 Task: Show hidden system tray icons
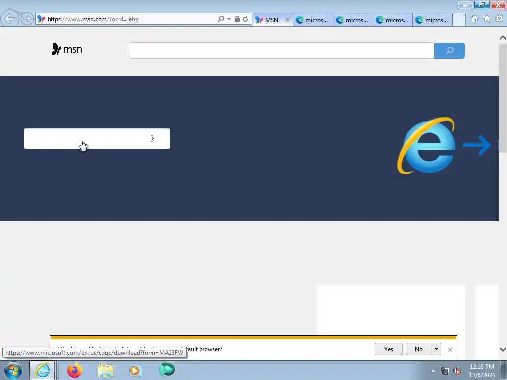pyautogui.click(x=433, y=371)
